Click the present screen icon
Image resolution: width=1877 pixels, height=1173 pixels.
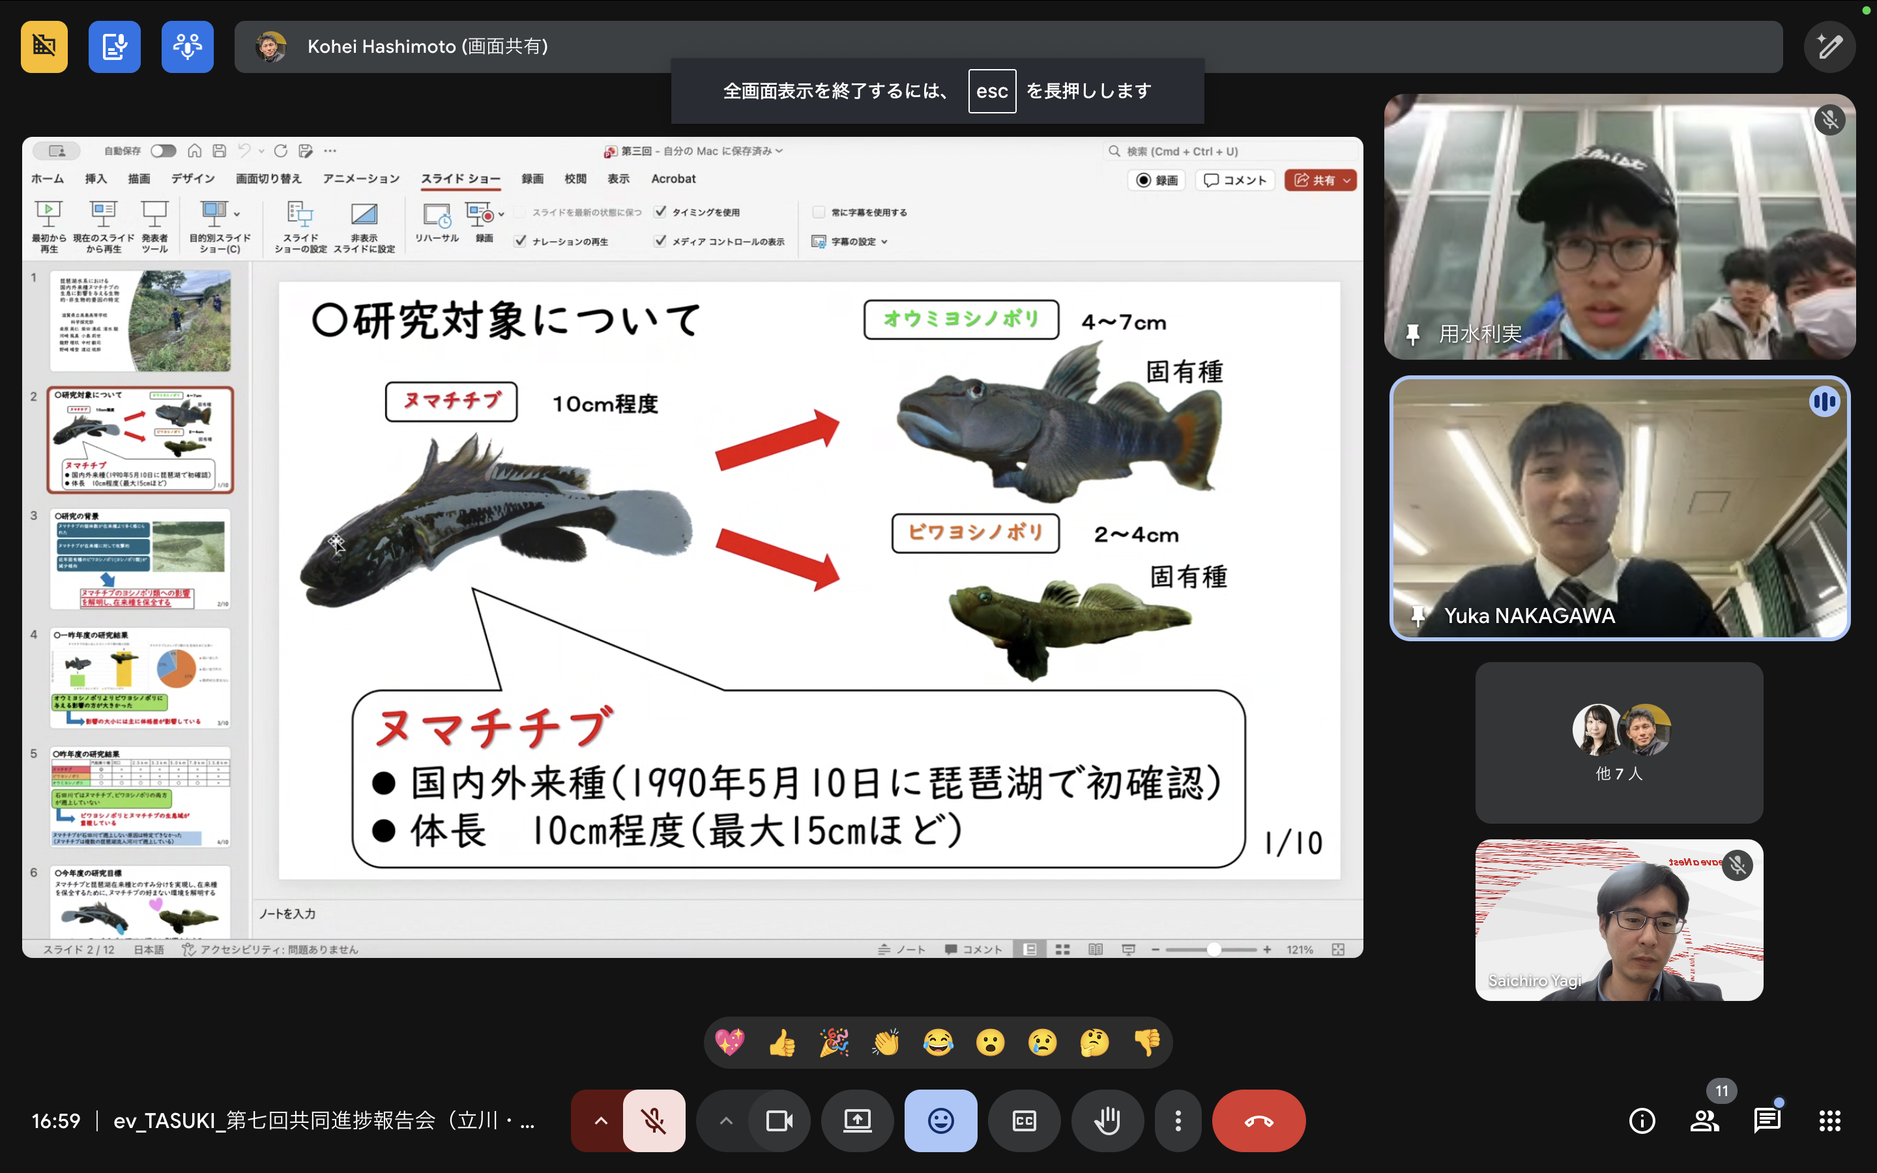(857, 1120)
